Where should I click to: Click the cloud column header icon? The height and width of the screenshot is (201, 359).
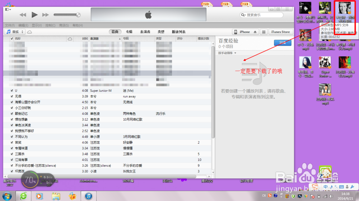(70, 39)
